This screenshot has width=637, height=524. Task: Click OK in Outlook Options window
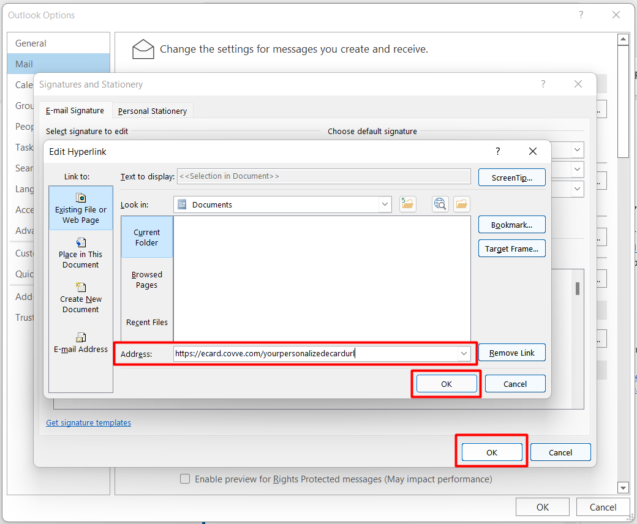tap(542, 507)
